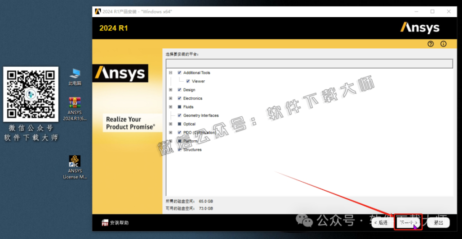The width and height of the screenshot is (462, 239).
Task: Maximize the installer window
Action: (x=432, y=11)
